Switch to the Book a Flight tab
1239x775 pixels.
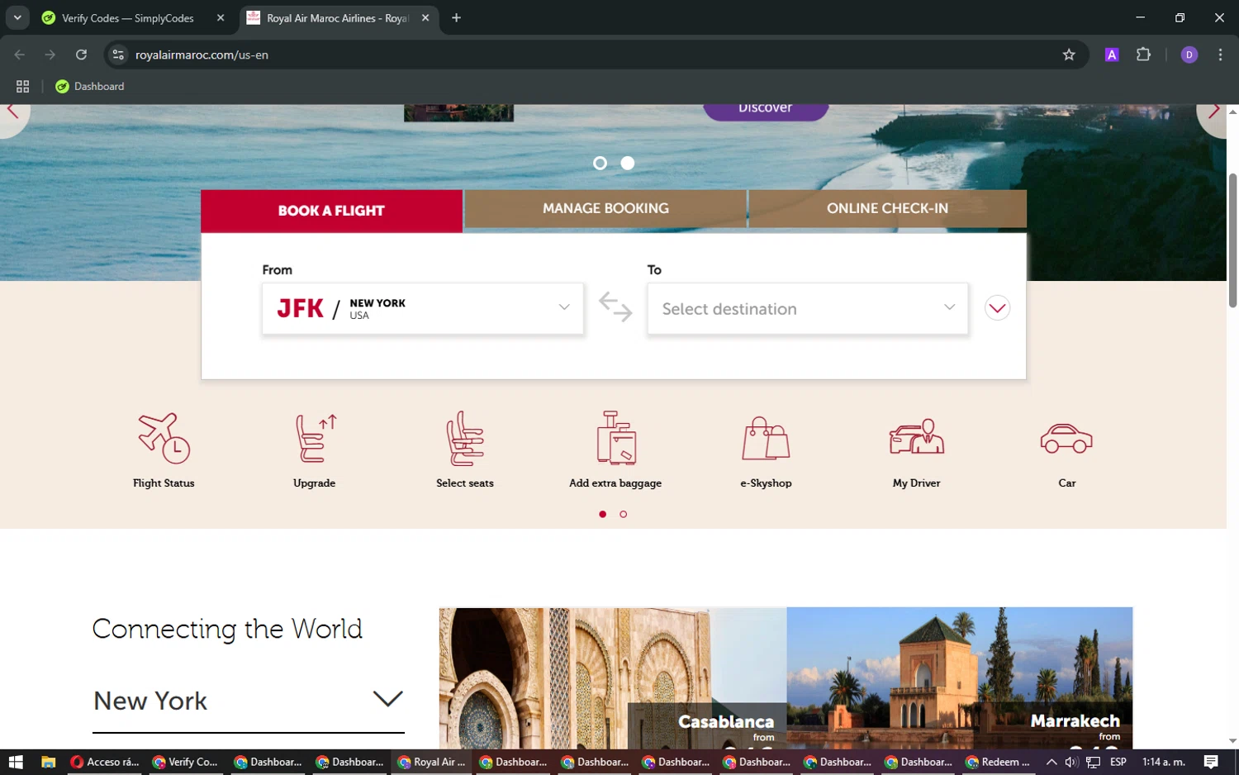click(x=331, y=211)
